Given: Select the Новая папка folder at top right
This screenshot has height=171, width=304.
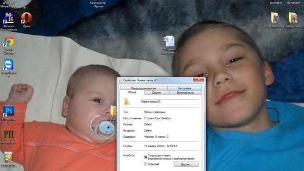Looking at the screenshot, I should click(x=275, y=19).
